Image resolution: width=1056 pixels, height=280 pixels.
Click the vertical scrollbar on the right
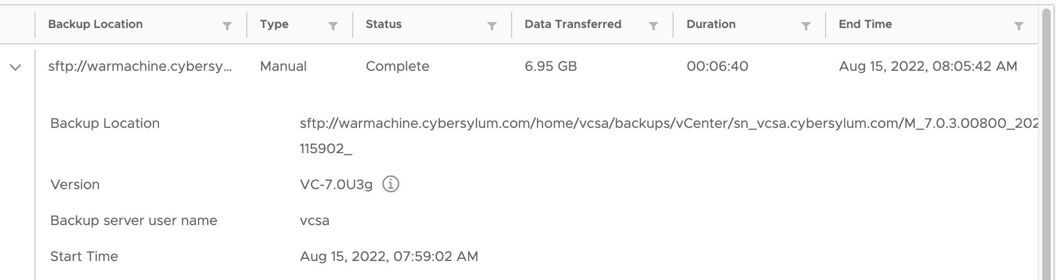click(1046, 143)
